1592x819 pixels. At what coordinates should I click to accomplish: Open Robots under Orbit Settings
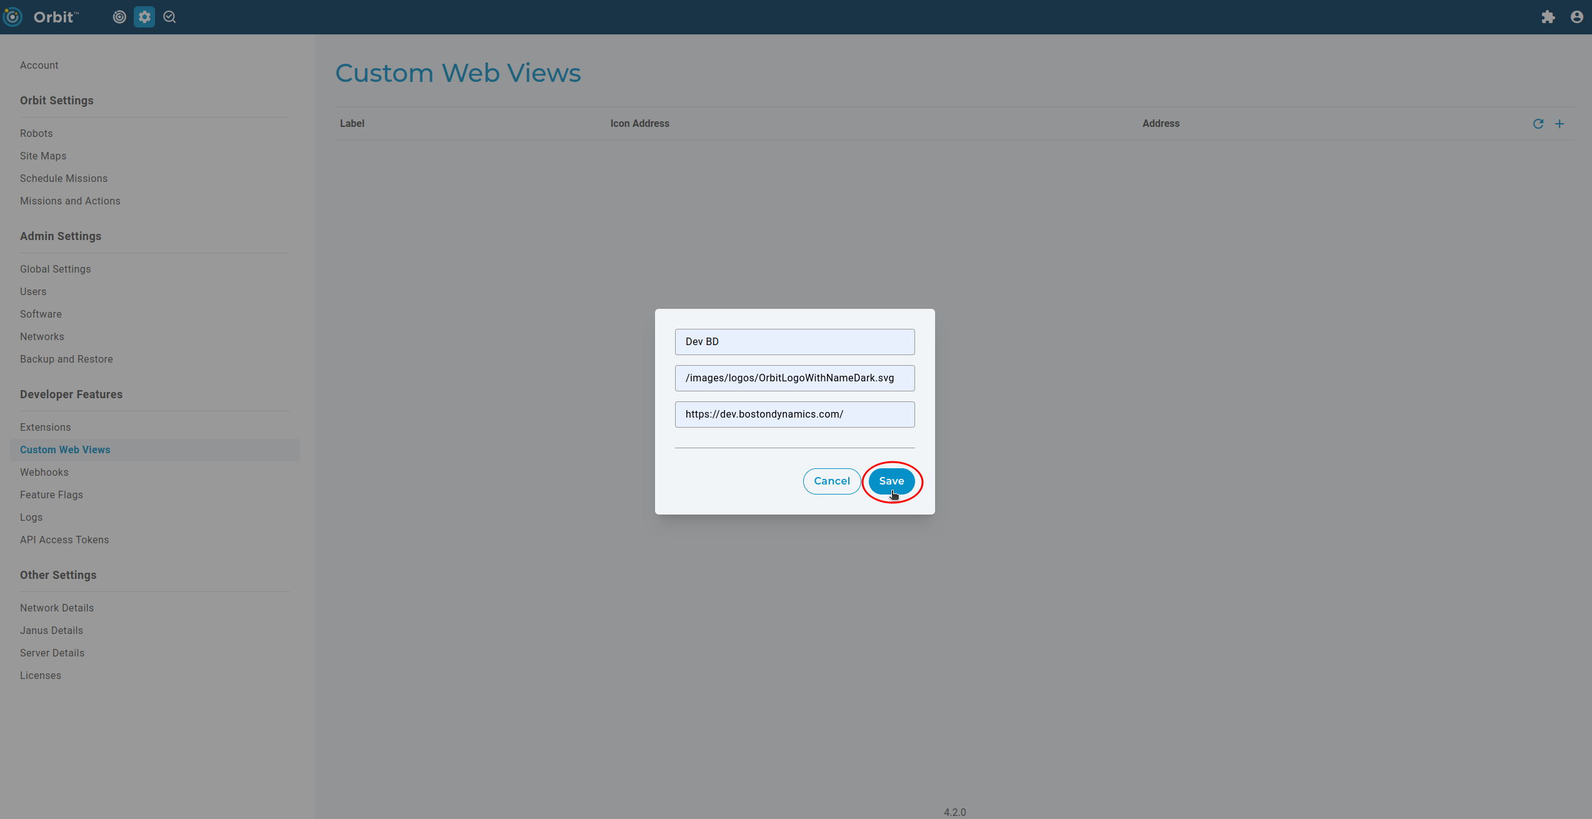pos(36,133)
